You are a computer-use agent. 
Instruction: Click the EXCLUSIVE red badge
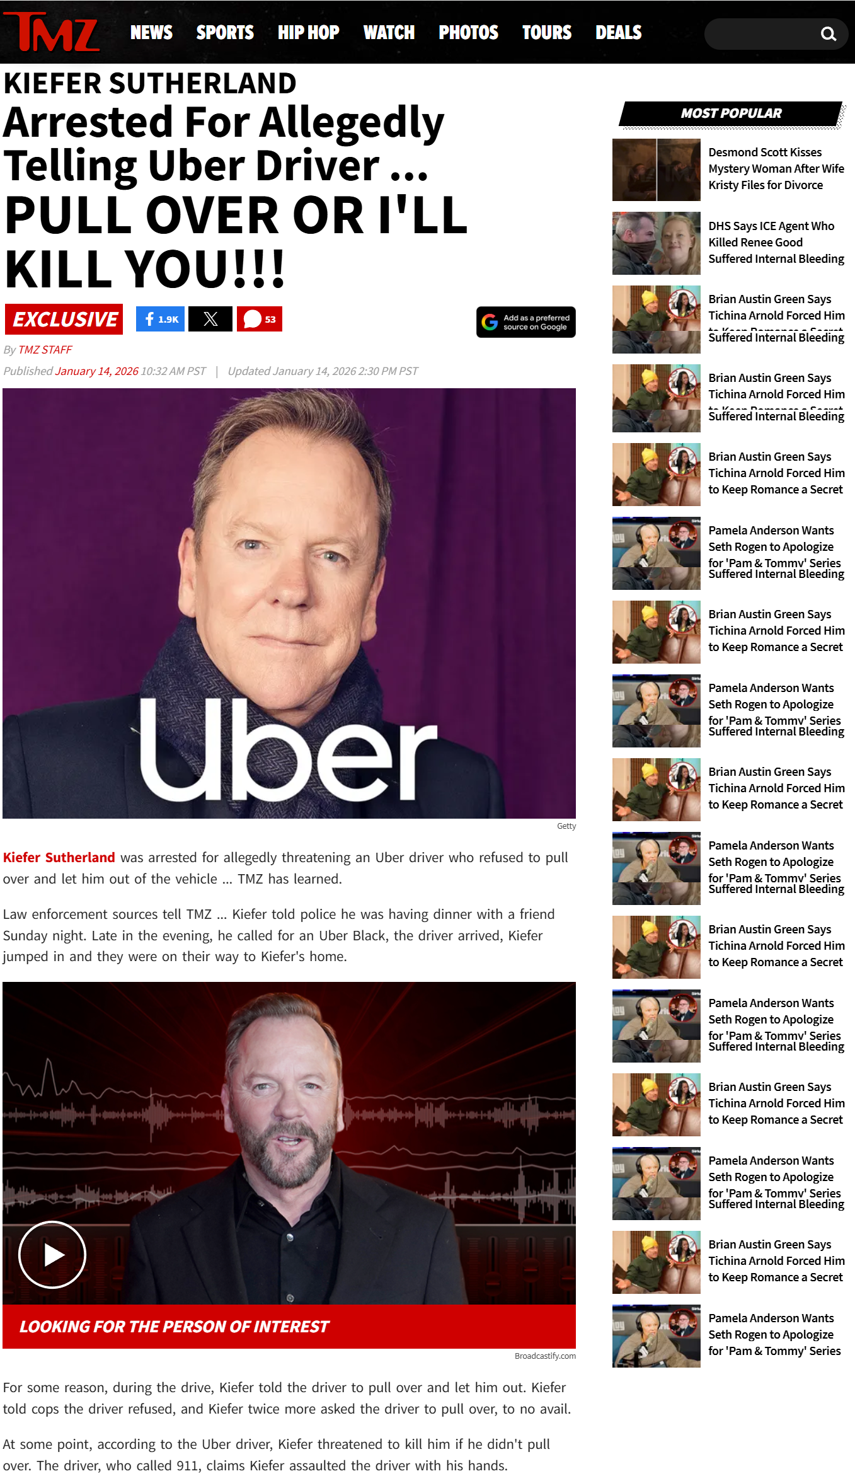pyautogui.click(x=64, y=319)
